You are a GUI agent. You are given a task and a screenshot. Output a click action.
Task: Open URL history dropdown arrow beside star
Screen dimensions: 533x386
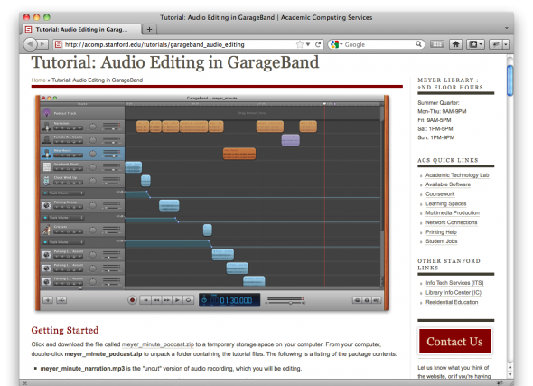coord(308,44)
